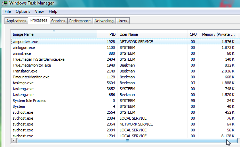Click the horizontal scrollbar left arrow
Viewport: 240px width, 147px height.
tap(14, 141)
